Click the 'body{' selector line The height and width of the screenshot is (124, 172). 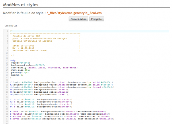[13, 60]
